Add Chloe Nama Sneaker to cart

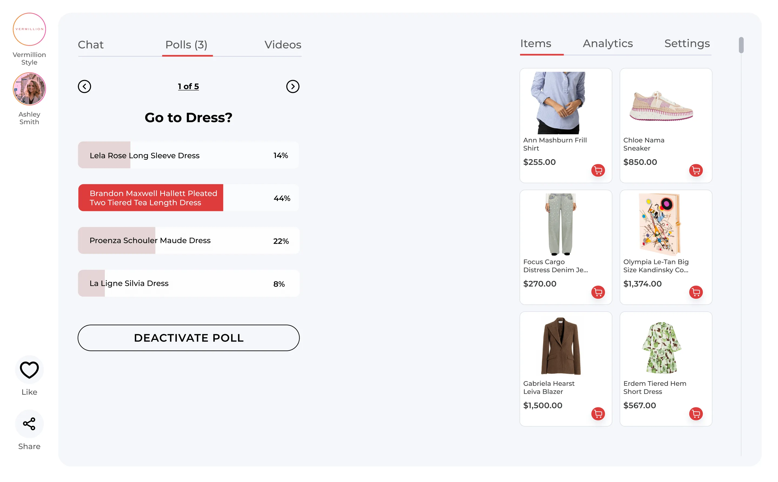pyautogui.click(x=696, y=170)
